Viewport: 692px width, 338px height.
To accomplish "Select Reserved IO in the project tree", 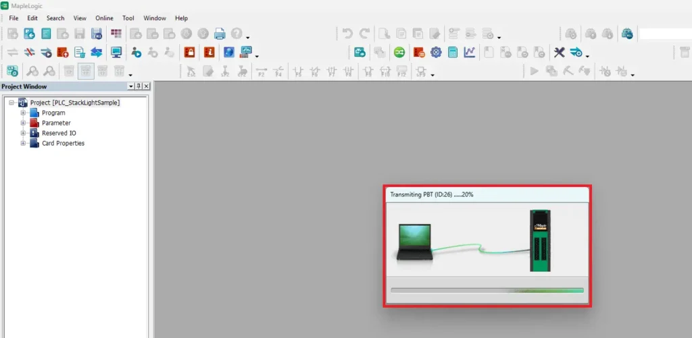I will point(59,133).
